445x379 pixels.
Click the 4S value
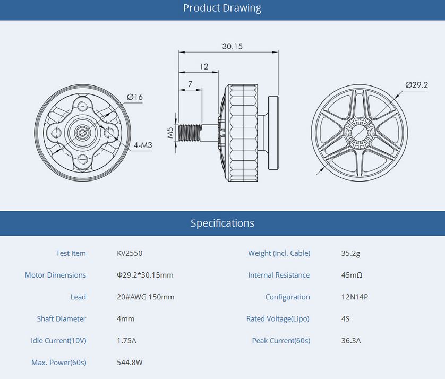345,318
